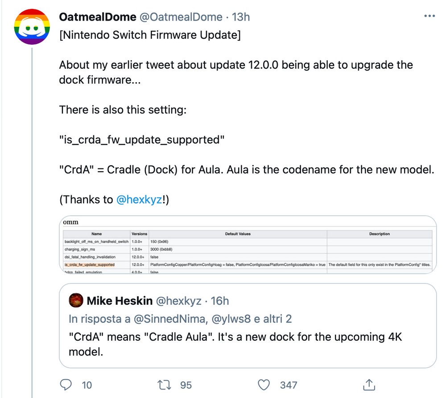
Task: Open the tweet's three-dot more menu
Action: [429, 17]
